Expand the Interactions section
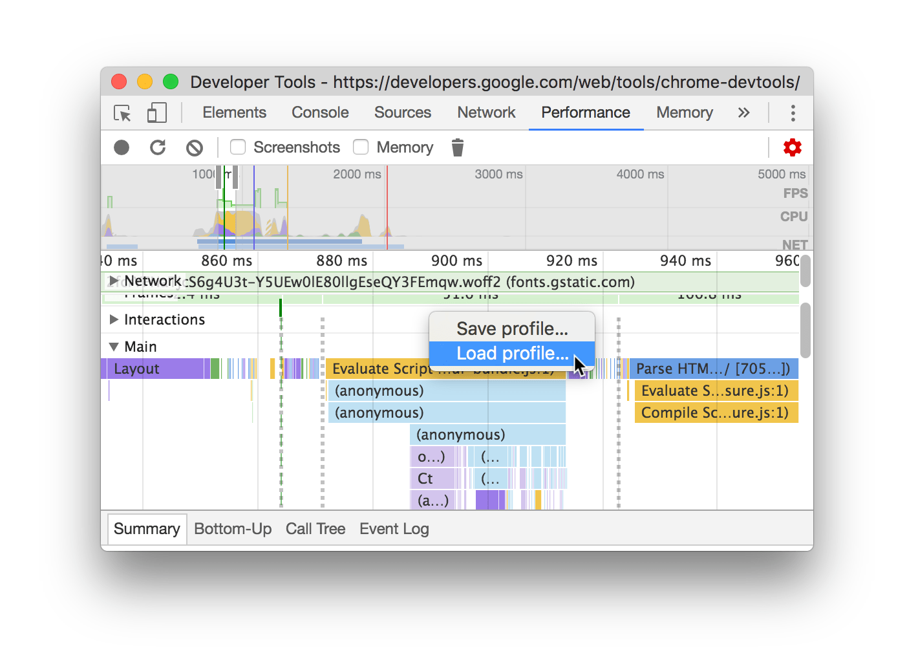Image resolution: width=907 pixels, height=666 pixels. [x=114, y=319]
